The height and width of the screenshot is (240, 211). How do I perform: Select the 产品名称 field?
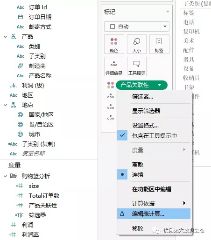click(x=40, y=75)
